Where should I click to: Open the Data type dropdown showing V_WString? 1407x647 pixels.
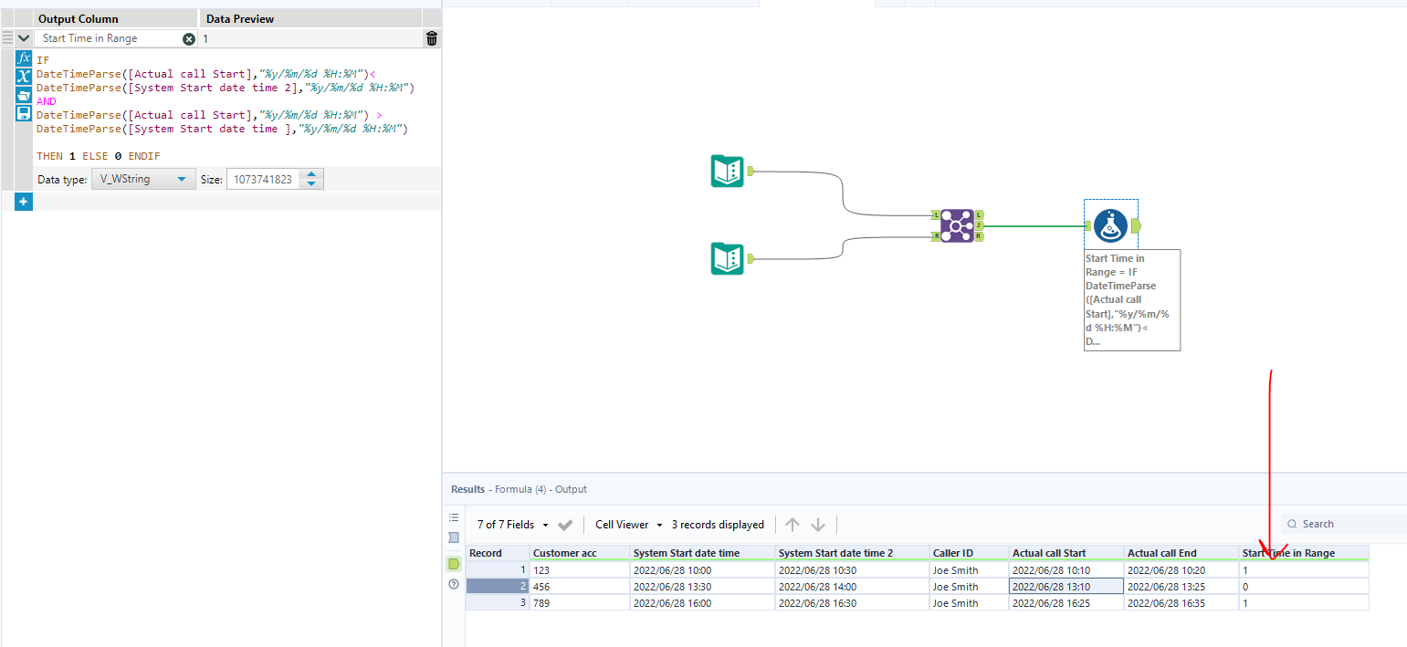143,179
